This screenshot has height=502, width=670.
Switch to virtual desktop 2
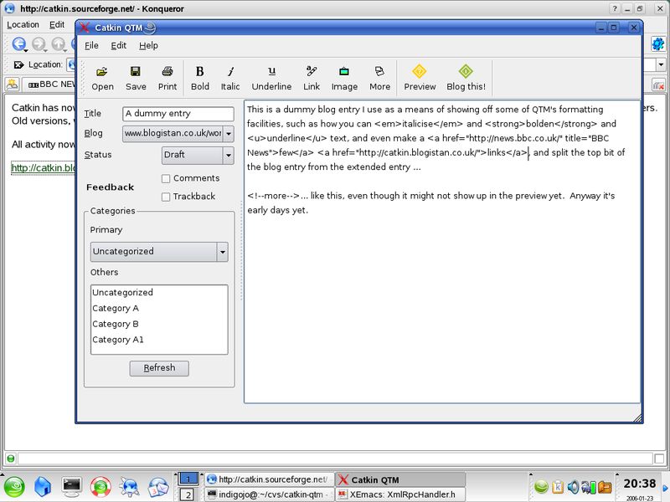tap(188, 494)
